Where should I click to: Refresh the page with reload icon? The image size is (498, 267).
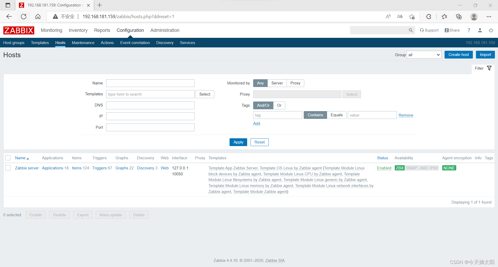[x=24, y=17]
